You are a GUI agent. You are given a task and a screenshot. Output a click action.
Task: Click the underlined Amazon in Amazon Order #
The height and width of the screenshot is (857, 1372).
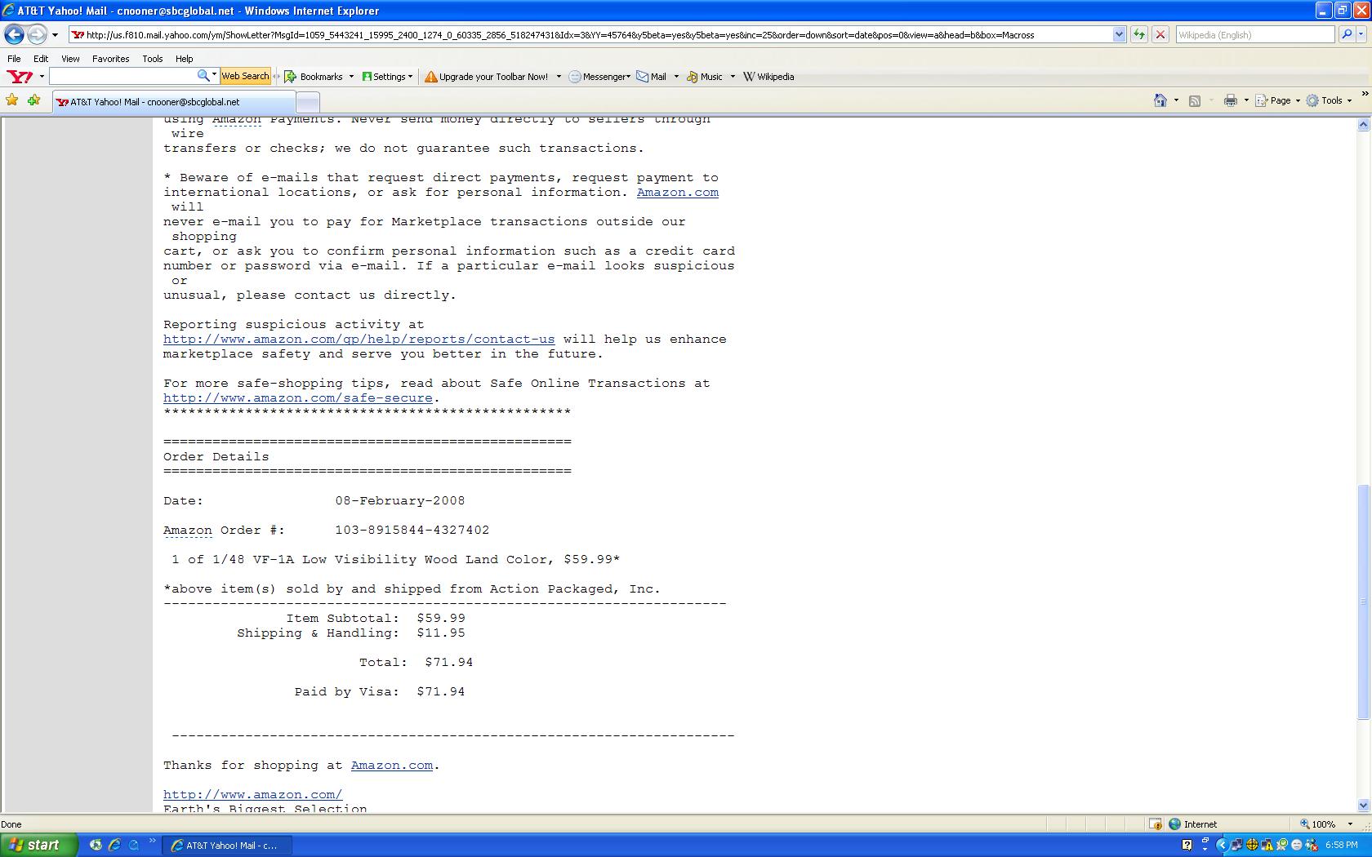click(x=188, y=531)
